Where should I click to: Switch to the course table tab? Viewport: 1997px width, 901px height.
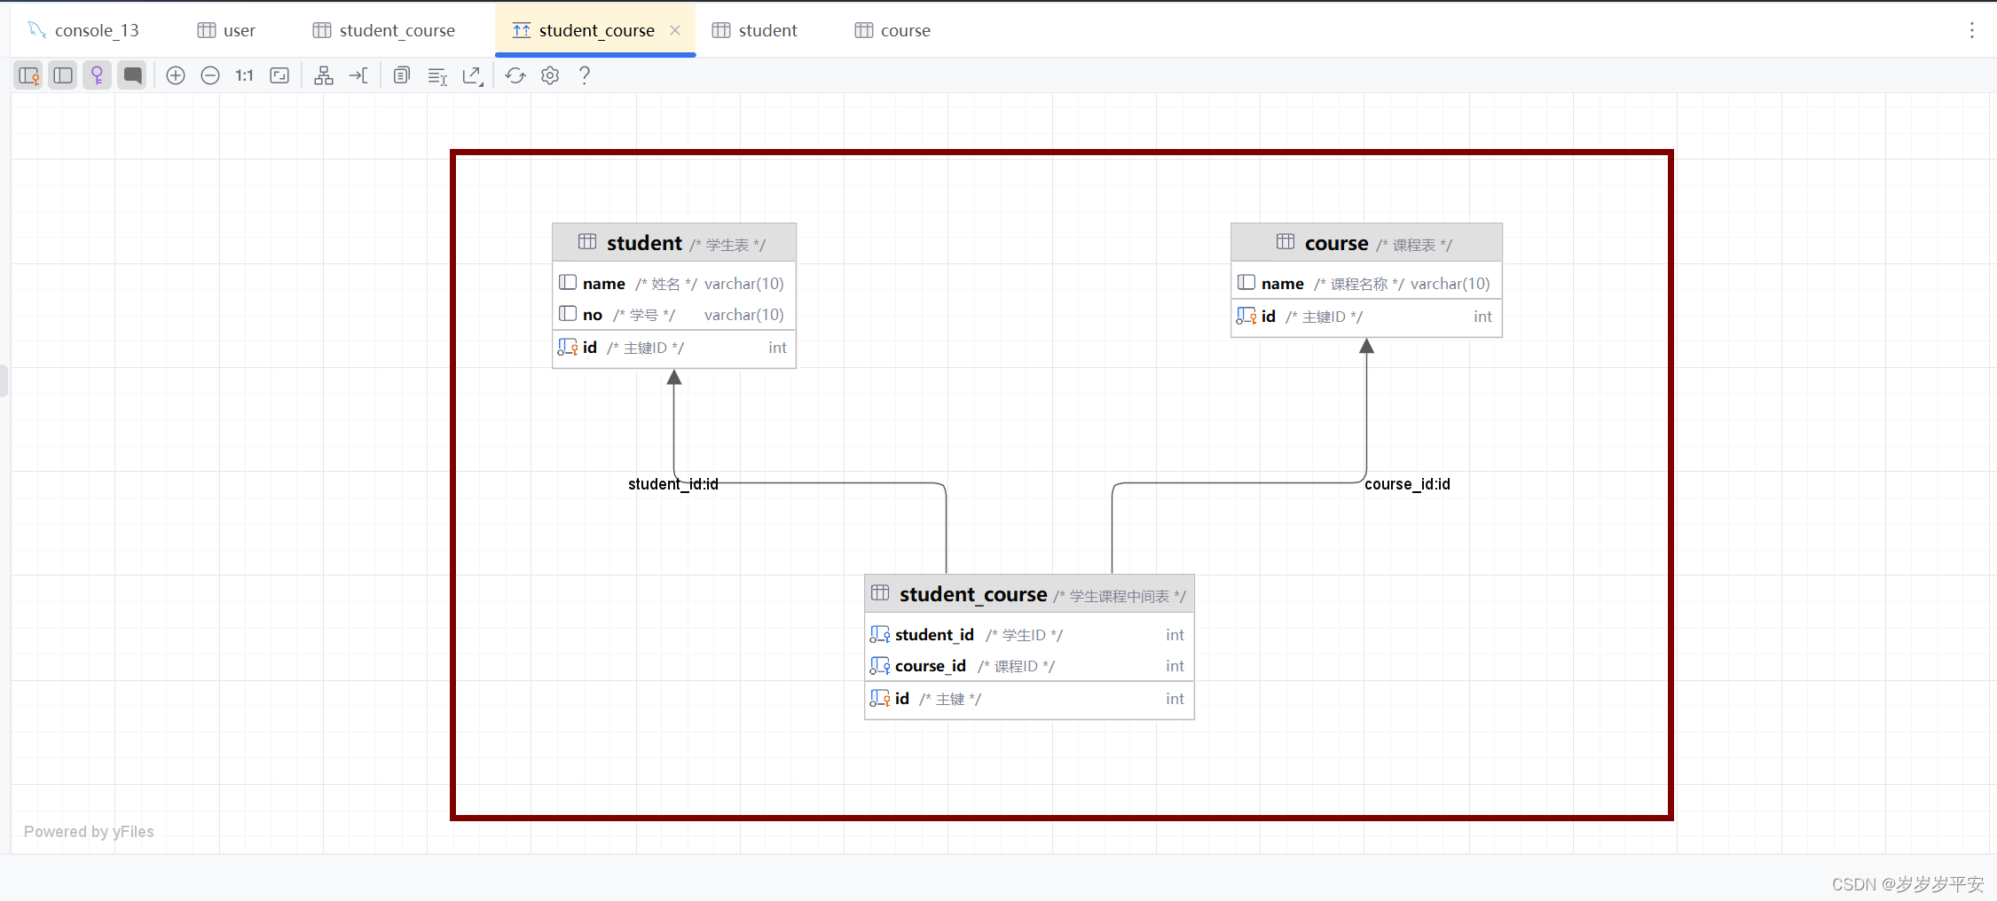pos(892,30)
